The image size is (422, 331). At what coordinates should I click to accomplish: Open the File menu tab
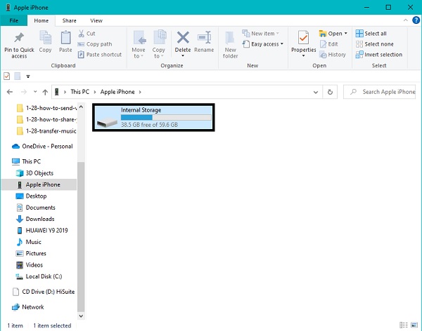click(14, 20)
